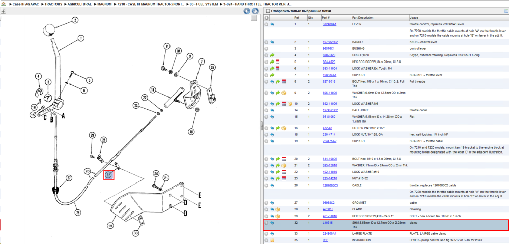The width and height of the screenshot is (509, 244).
Task: Click the red list icon on BOLT,Hex, M10 row
Action: pyautogui.click(x=284, y=159)
